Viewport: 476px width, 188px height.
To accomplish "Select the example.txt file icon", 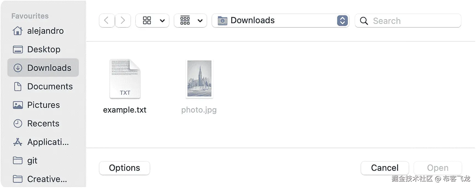I will point(125,79).
